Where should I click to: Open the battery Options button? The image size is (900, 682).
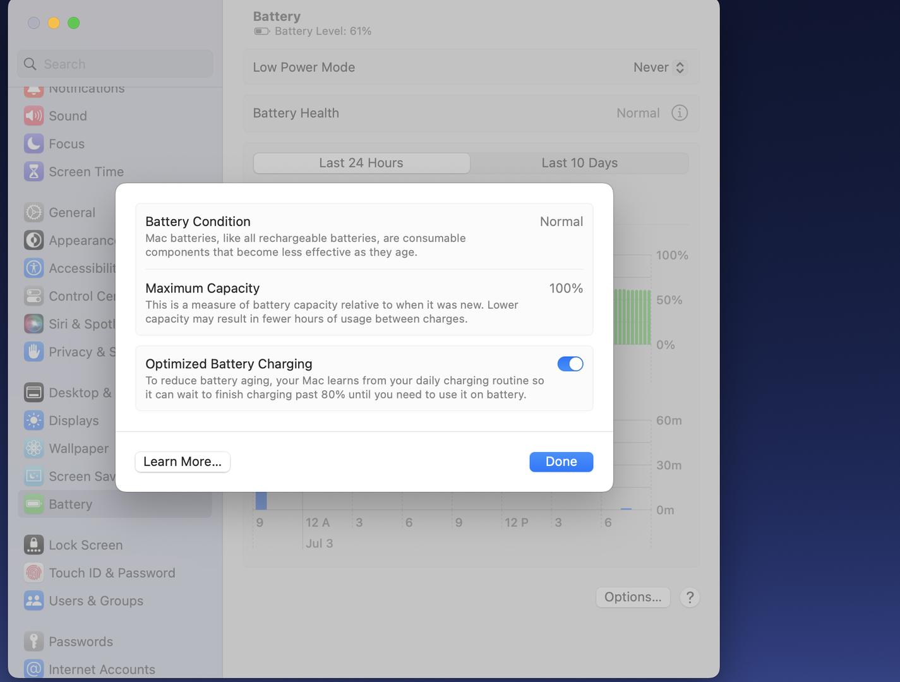pos(632,597)
